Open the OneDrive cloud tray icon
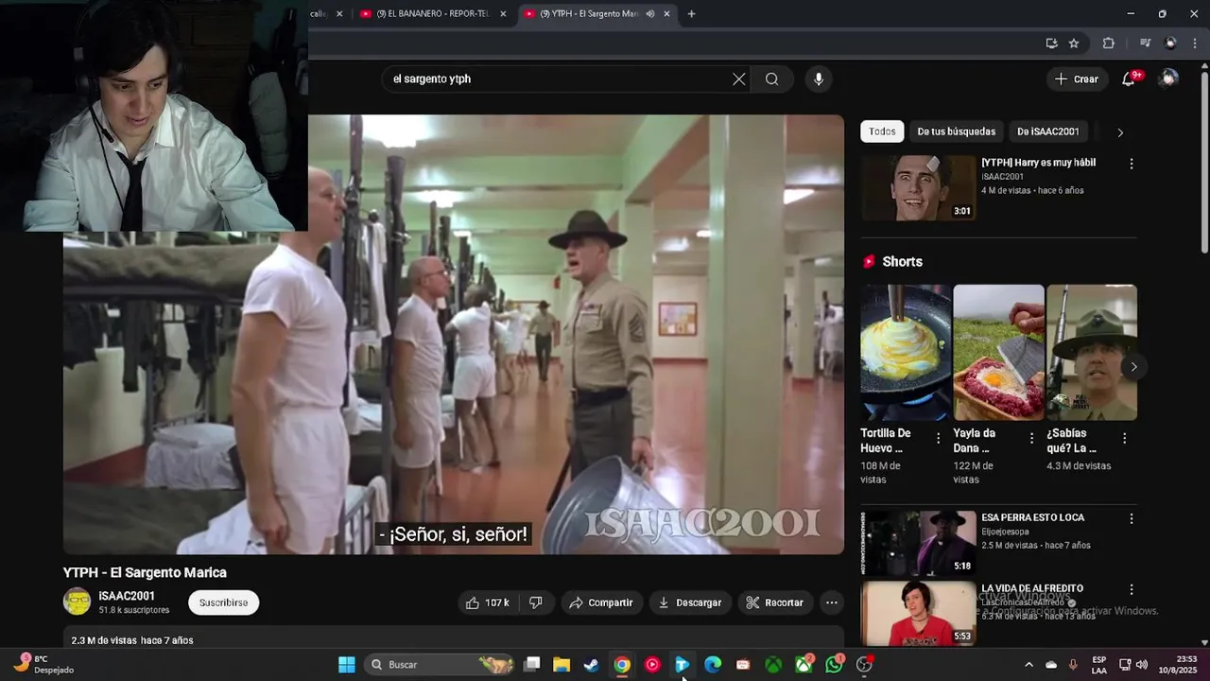The width and height of the screenshot is (1210, 681). (1051, 665)
